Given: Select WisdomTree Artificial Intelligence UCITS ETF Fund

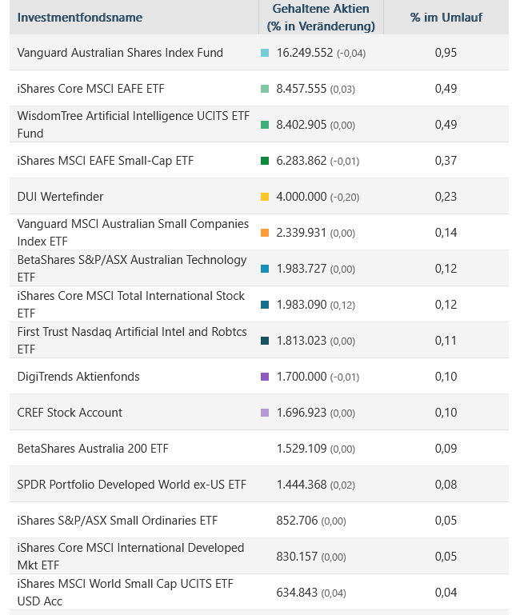Looking at the screenshot, I should tap(134, 125).
